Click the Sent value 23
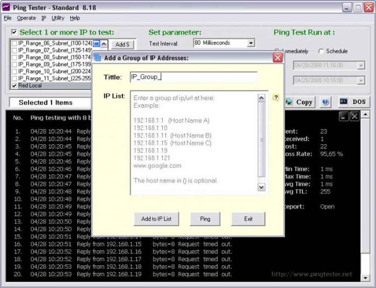Image resolution: width=376 pixels, height=288 pixels. coord(324,131)
